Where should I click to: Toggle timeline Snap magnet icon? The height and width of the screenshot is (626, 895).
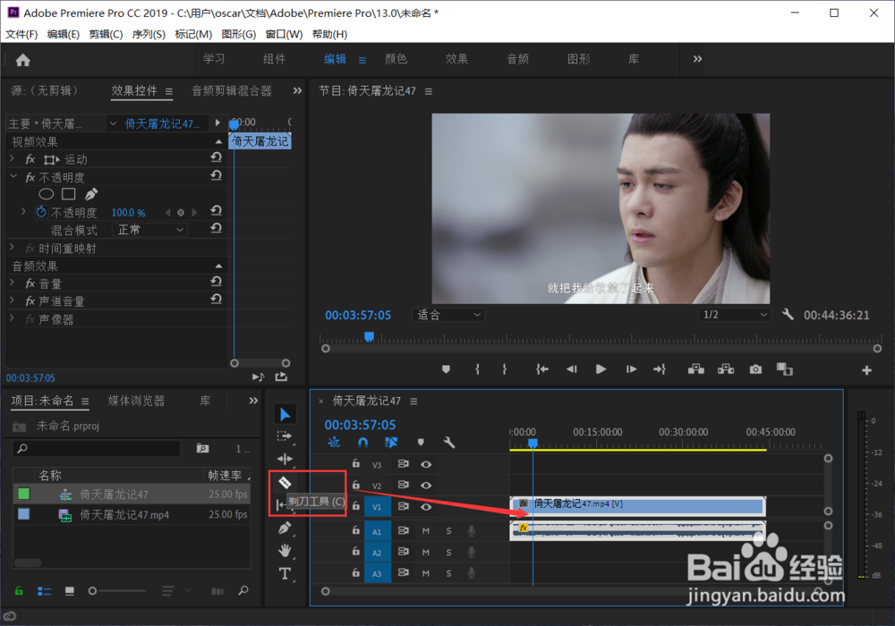click(362, 442)
